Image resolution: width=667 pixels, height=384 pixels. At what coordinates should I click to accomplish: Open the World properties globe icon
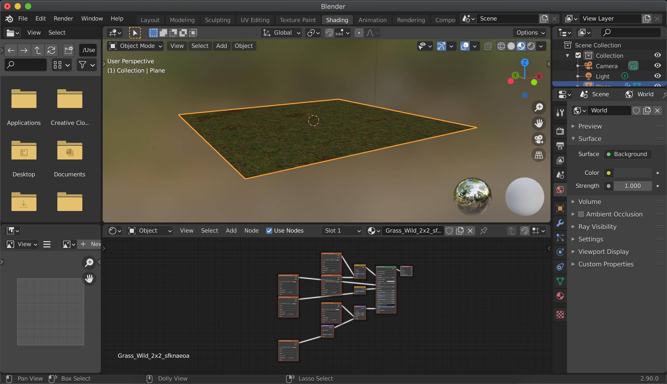tap(560, 190)
